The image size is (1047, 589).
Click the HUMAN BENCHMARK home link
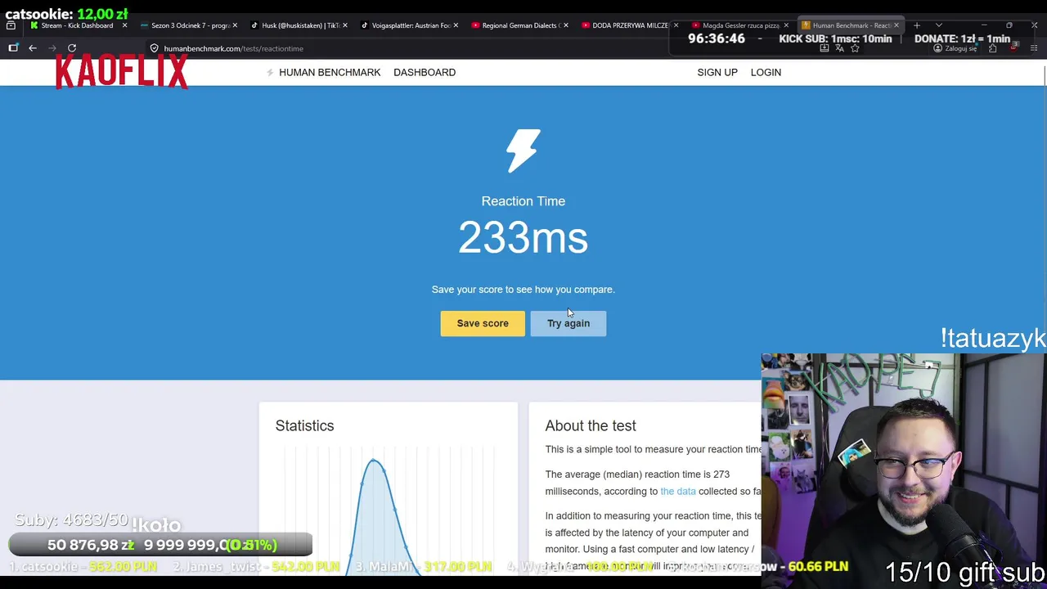[330, 72]
